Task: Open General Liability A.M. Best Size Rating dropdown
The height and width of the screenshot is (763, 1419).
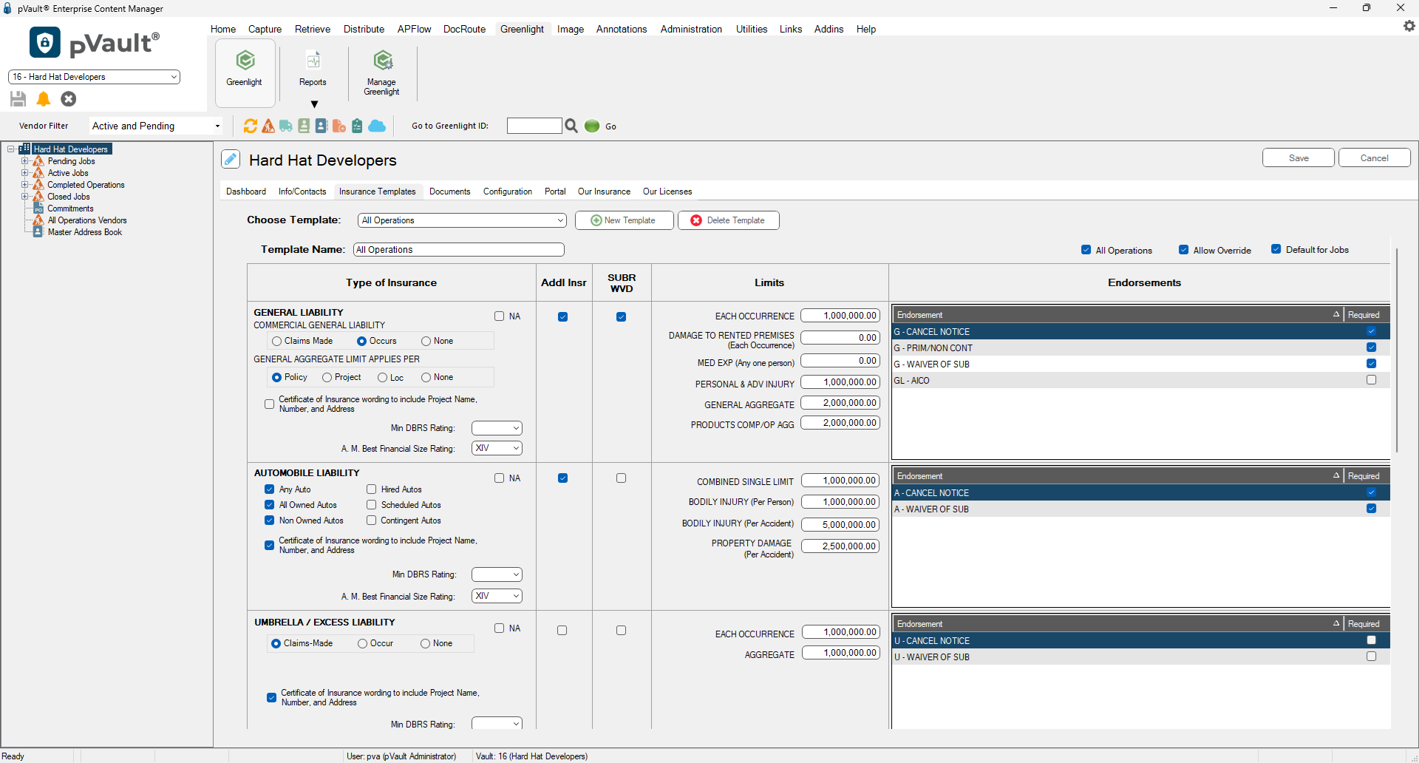Action: pos(497,448)
